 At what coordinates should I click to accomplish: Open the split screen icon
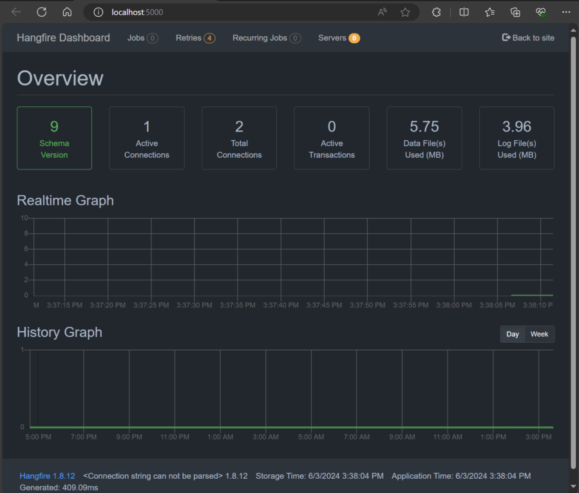tap(464, 11)
